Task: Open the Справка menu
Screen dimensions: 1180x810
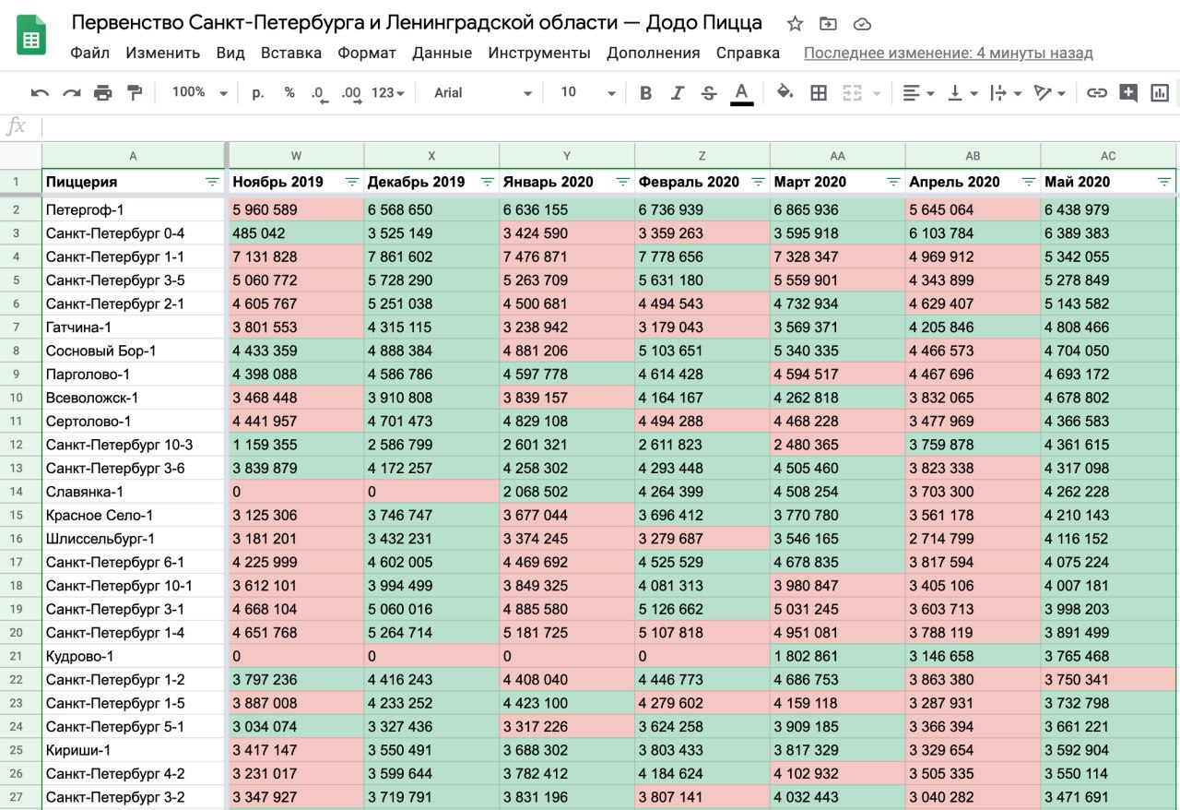Action: pos(748,53)
